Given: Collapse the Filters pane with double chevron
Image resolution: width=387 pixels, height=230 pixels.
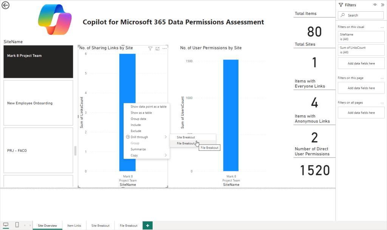Looking at the screenshot, I should 382,5.
